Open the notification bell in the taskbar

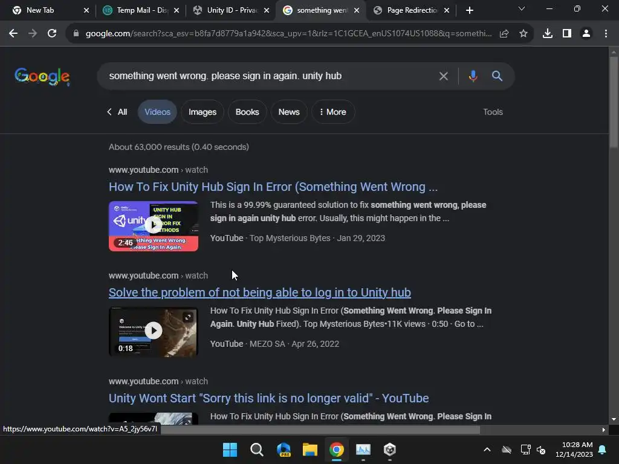pyautogui.click(x=603, y=449)
